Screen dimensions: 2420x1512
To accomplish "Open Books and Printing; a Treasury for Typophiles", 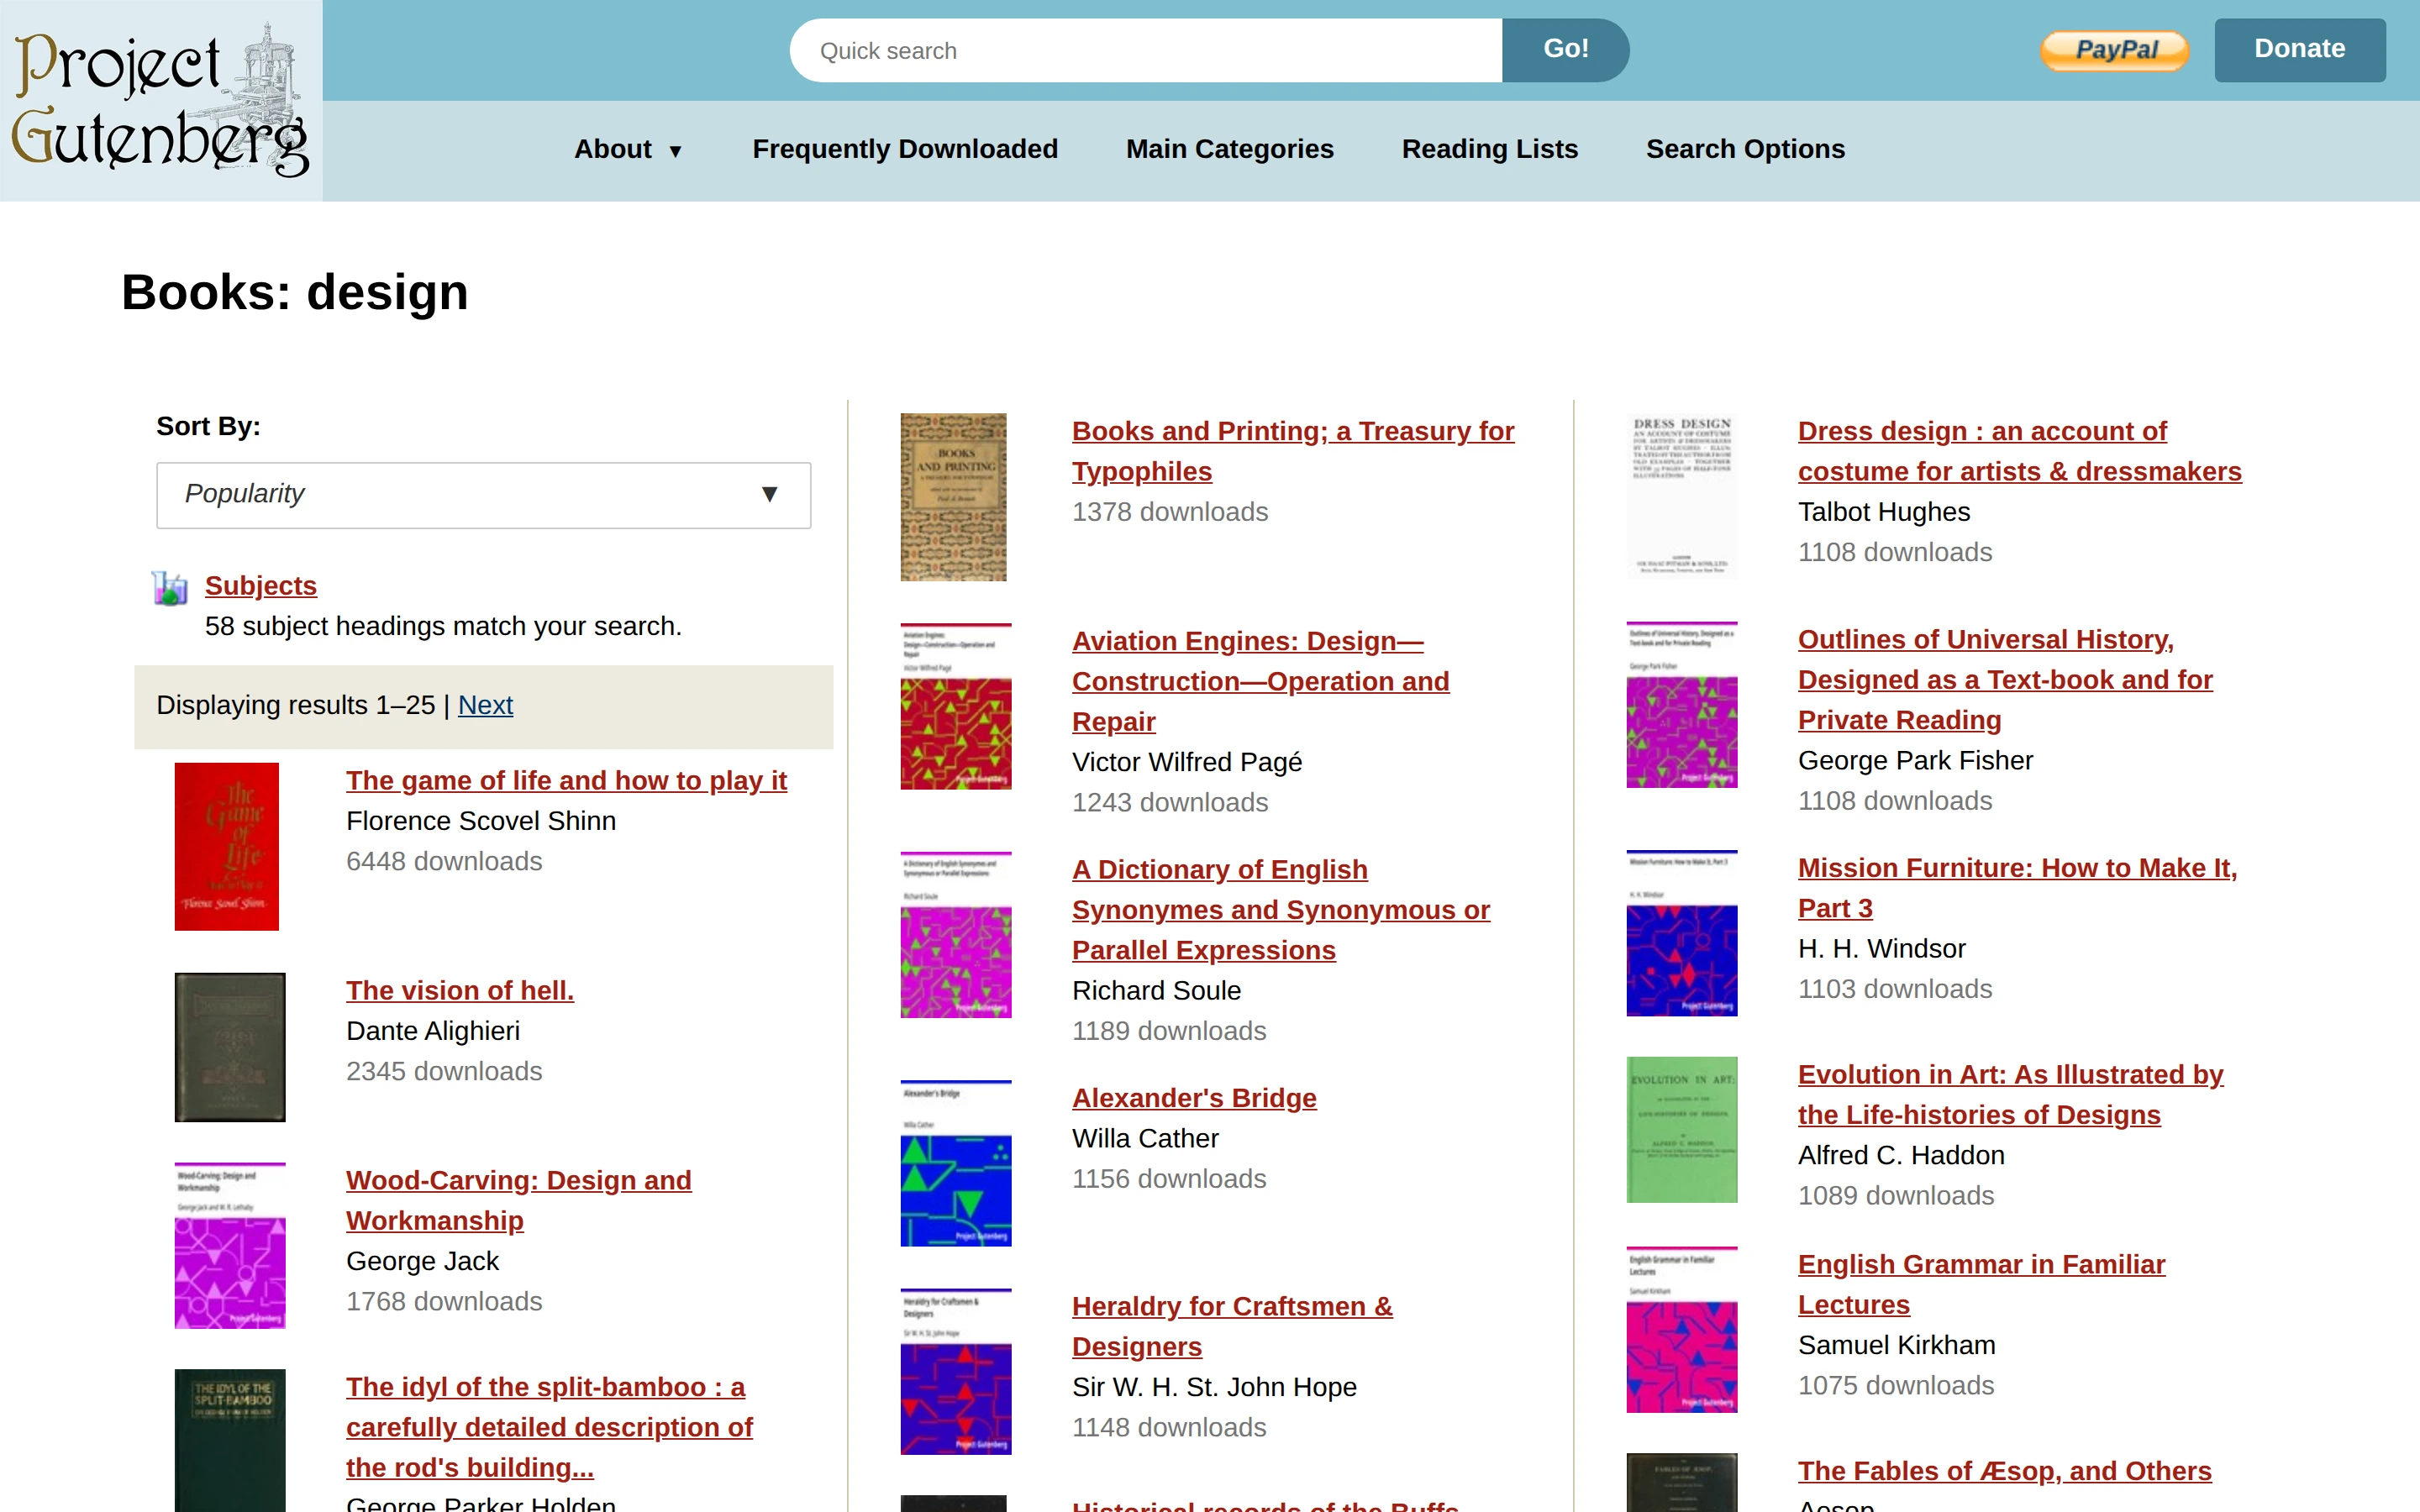I will [x=1293, y=451].
